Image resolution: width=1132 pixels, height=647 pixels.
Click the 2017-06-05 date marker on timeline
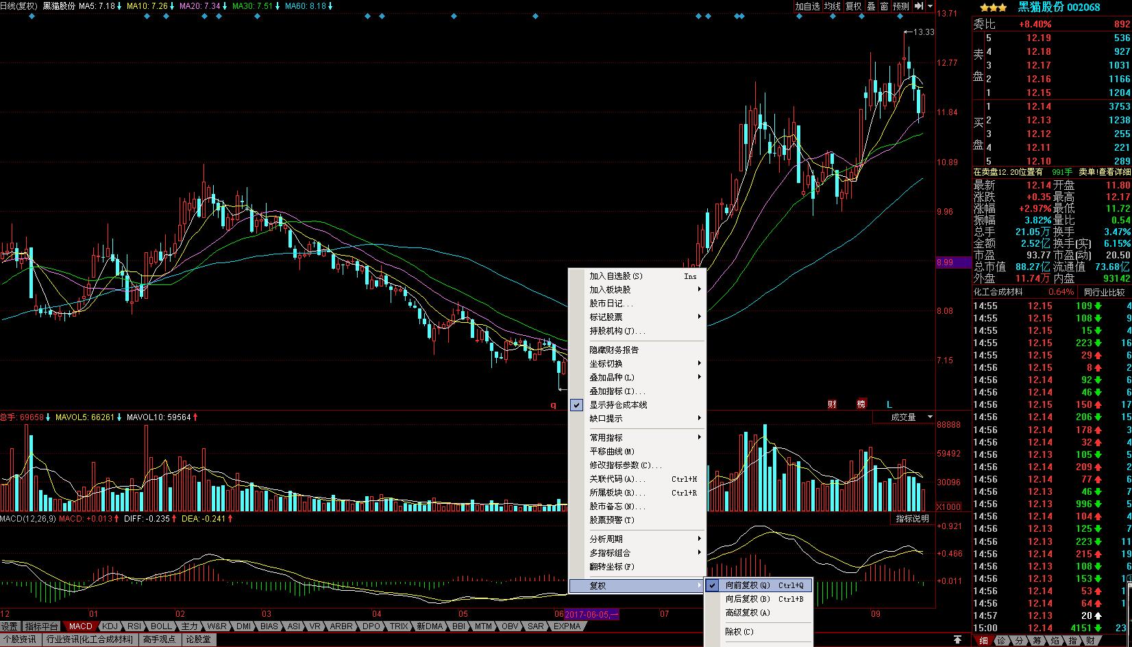tap(591, 614)
